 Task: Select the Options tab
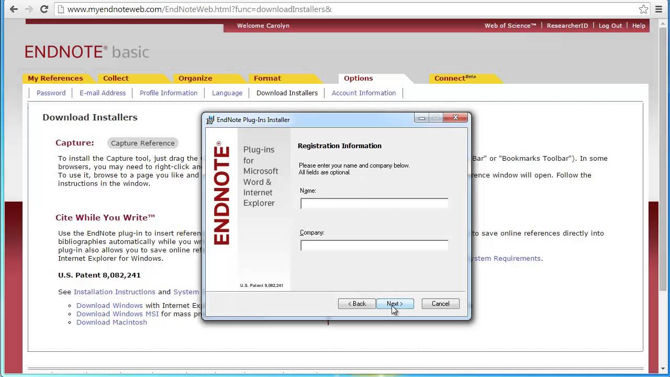click(x=359, y=78)
